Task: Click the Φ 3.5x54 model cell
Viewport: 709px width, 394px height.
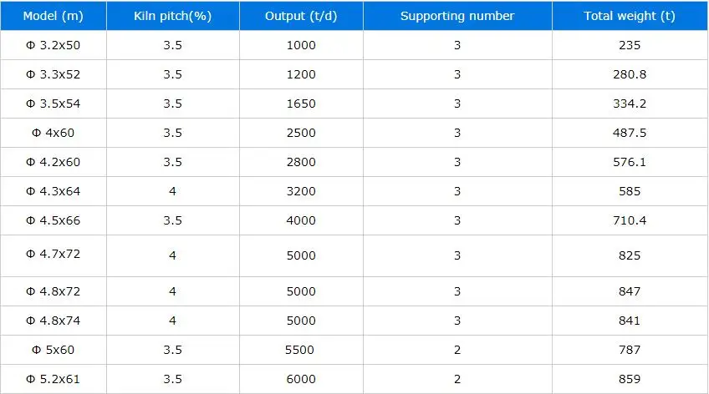Action: pyautogui.click(x=52, y=104)
